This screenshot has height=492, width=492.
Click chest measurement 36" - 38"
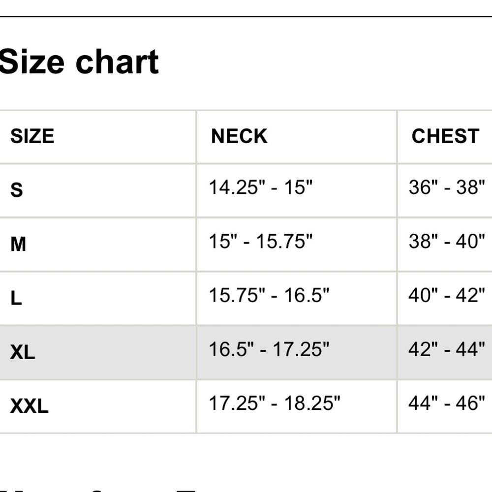pos(447,187)
